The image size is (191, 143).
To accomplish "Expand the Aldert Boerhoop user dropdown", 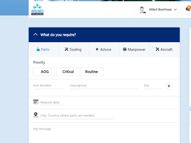I will click(x=175, y=9).
